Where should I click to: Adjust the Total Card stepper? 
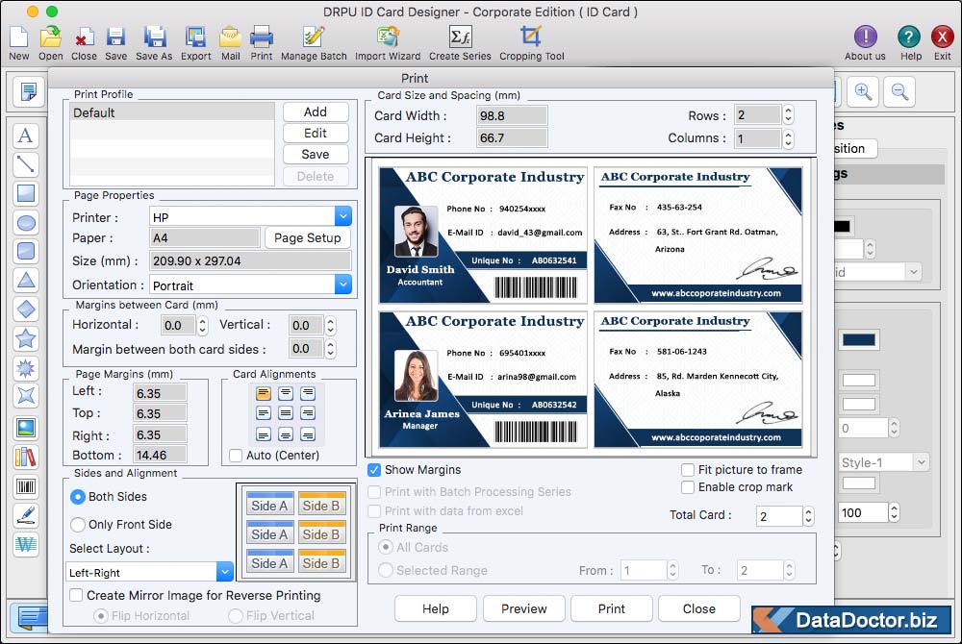809,516
